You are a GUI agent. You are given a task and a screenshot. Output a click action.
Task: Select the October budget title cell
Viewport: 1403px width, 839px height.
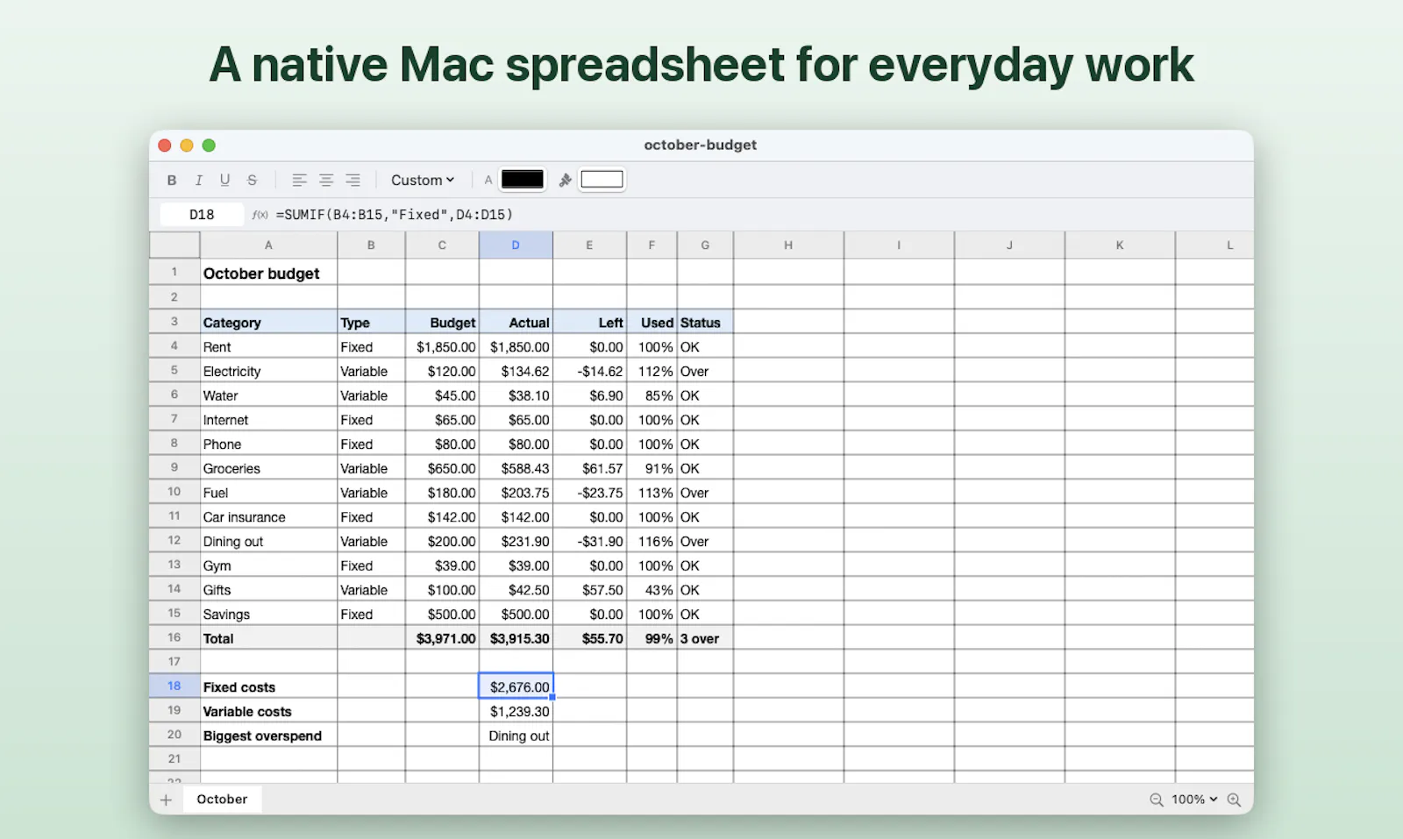pos(268,273)
